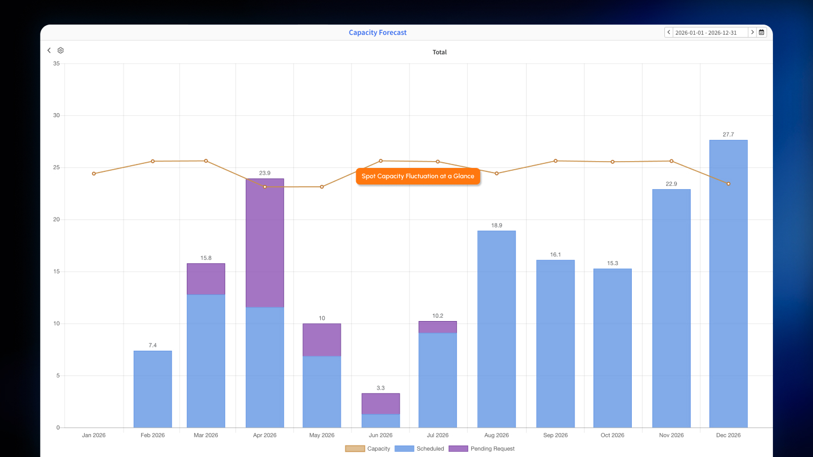Click the Oct 2026 axis label
Screen dimensions: 813x457
click(612, 435)
